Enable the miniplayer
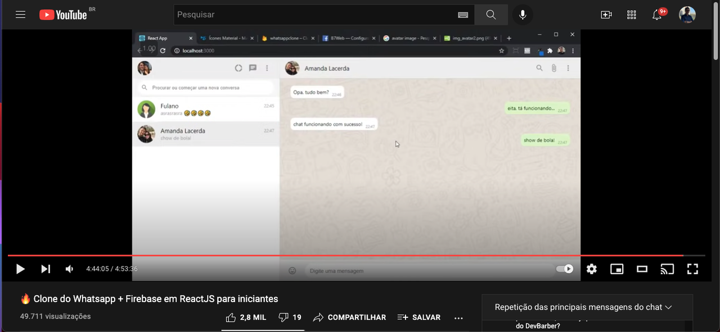Viewport: 720px width, 332px height. click(x=617, y=269)
